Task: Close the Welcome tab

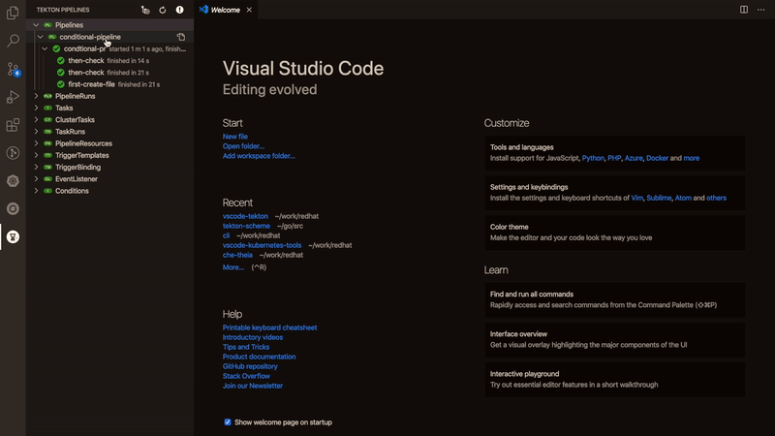Action: [249, 10]
